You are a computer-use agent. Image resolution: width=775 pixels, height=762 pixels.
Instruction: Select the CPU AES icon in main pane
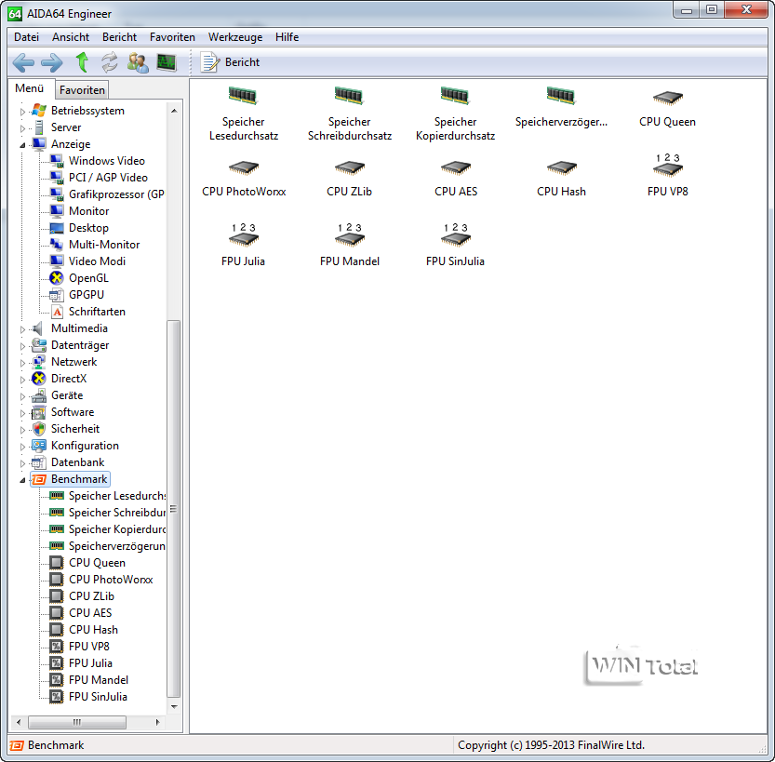pyautogui.click(x=455, y=177)
